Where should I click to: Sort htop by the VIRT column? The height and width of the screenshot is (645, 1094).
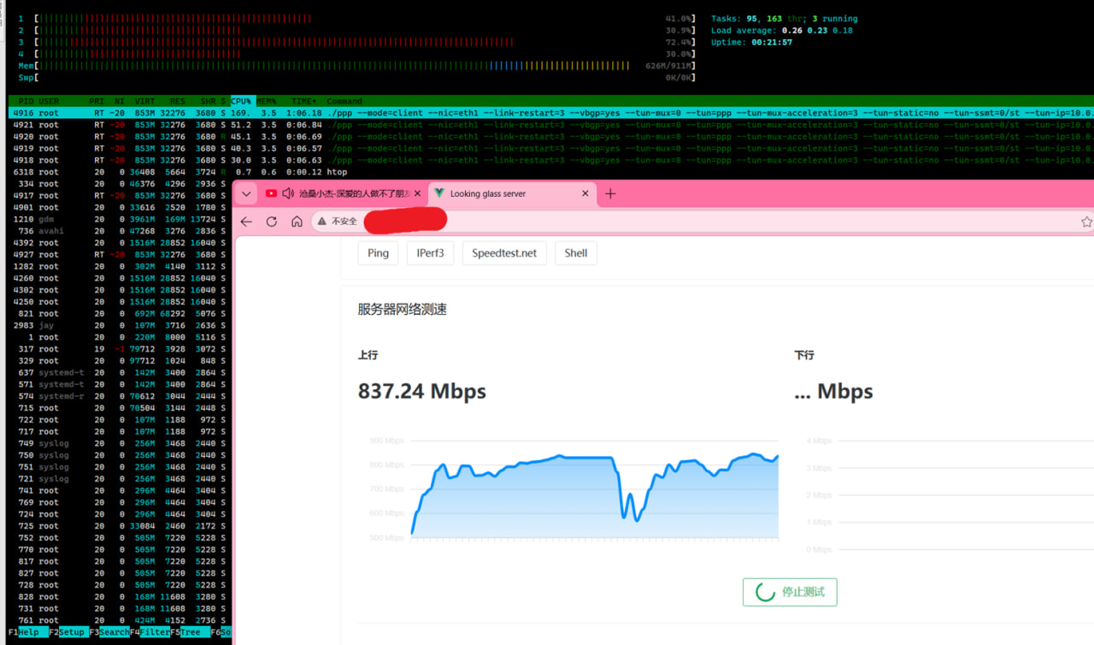[144, 101]
